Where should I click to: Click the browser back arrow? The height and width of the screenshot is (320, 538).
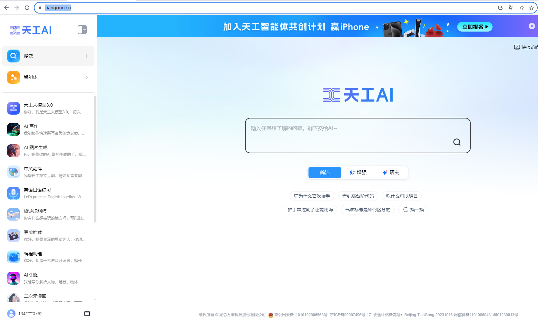(6, 8)
